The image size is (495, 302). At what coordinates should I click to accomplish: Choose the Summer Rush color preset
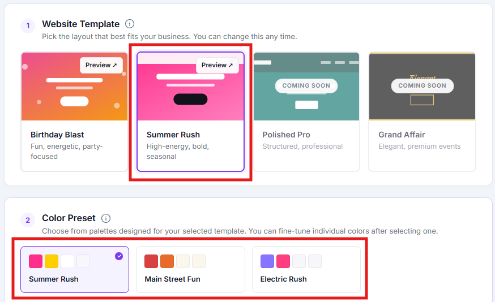(x=75, y=270)
